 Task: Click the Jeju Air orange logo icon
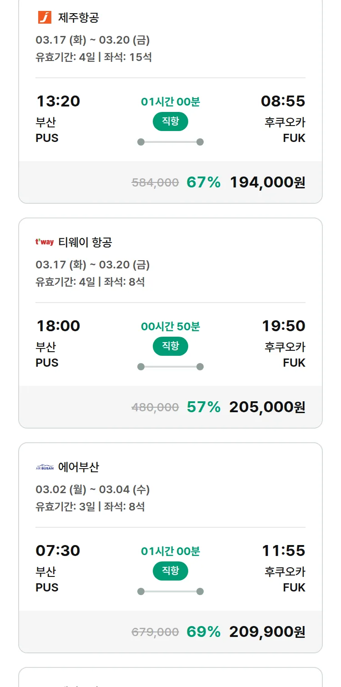tap(45, 18)
